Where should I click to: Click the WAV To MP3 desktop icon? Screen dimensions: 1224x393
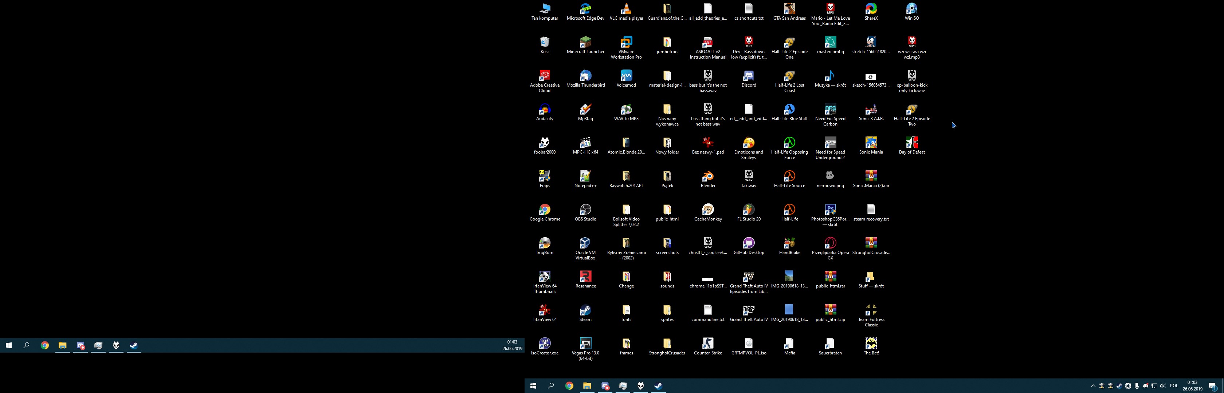pos(626,112)
